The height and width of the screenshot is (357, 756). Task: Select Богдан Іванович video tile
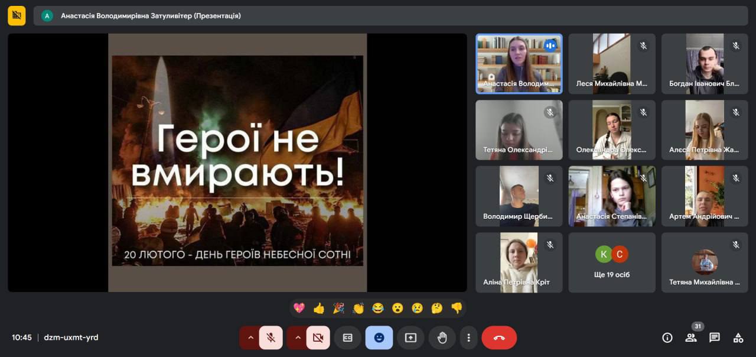(705, 63)
